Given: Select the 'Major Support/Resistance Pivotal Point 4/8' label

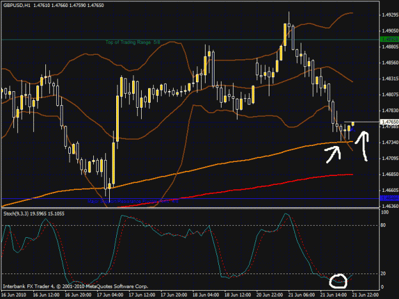Looking at the screenshot, I should [x=133, y=201].
